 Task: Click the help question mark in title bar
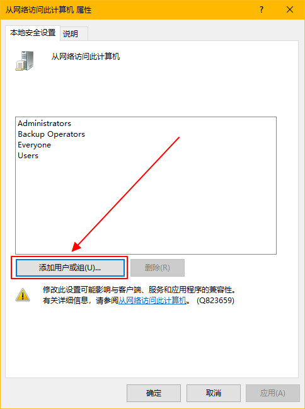(x=262, y=10)
